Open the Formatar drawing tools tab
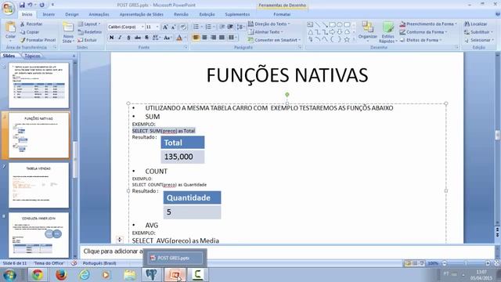 [x=282, y=14]
